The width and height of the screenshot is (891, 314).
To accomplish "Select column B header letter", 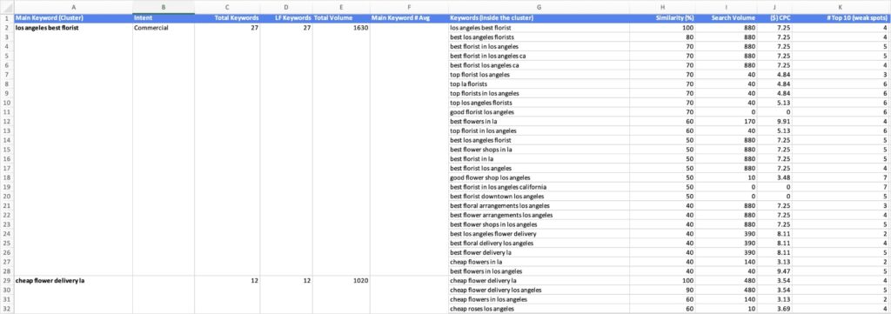I will 164,7.
